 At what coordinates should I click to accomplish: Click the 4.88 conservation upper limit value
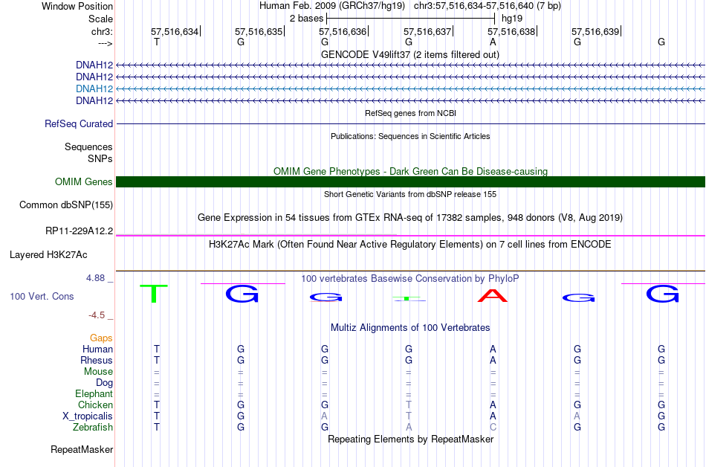[x=95, y=278]
